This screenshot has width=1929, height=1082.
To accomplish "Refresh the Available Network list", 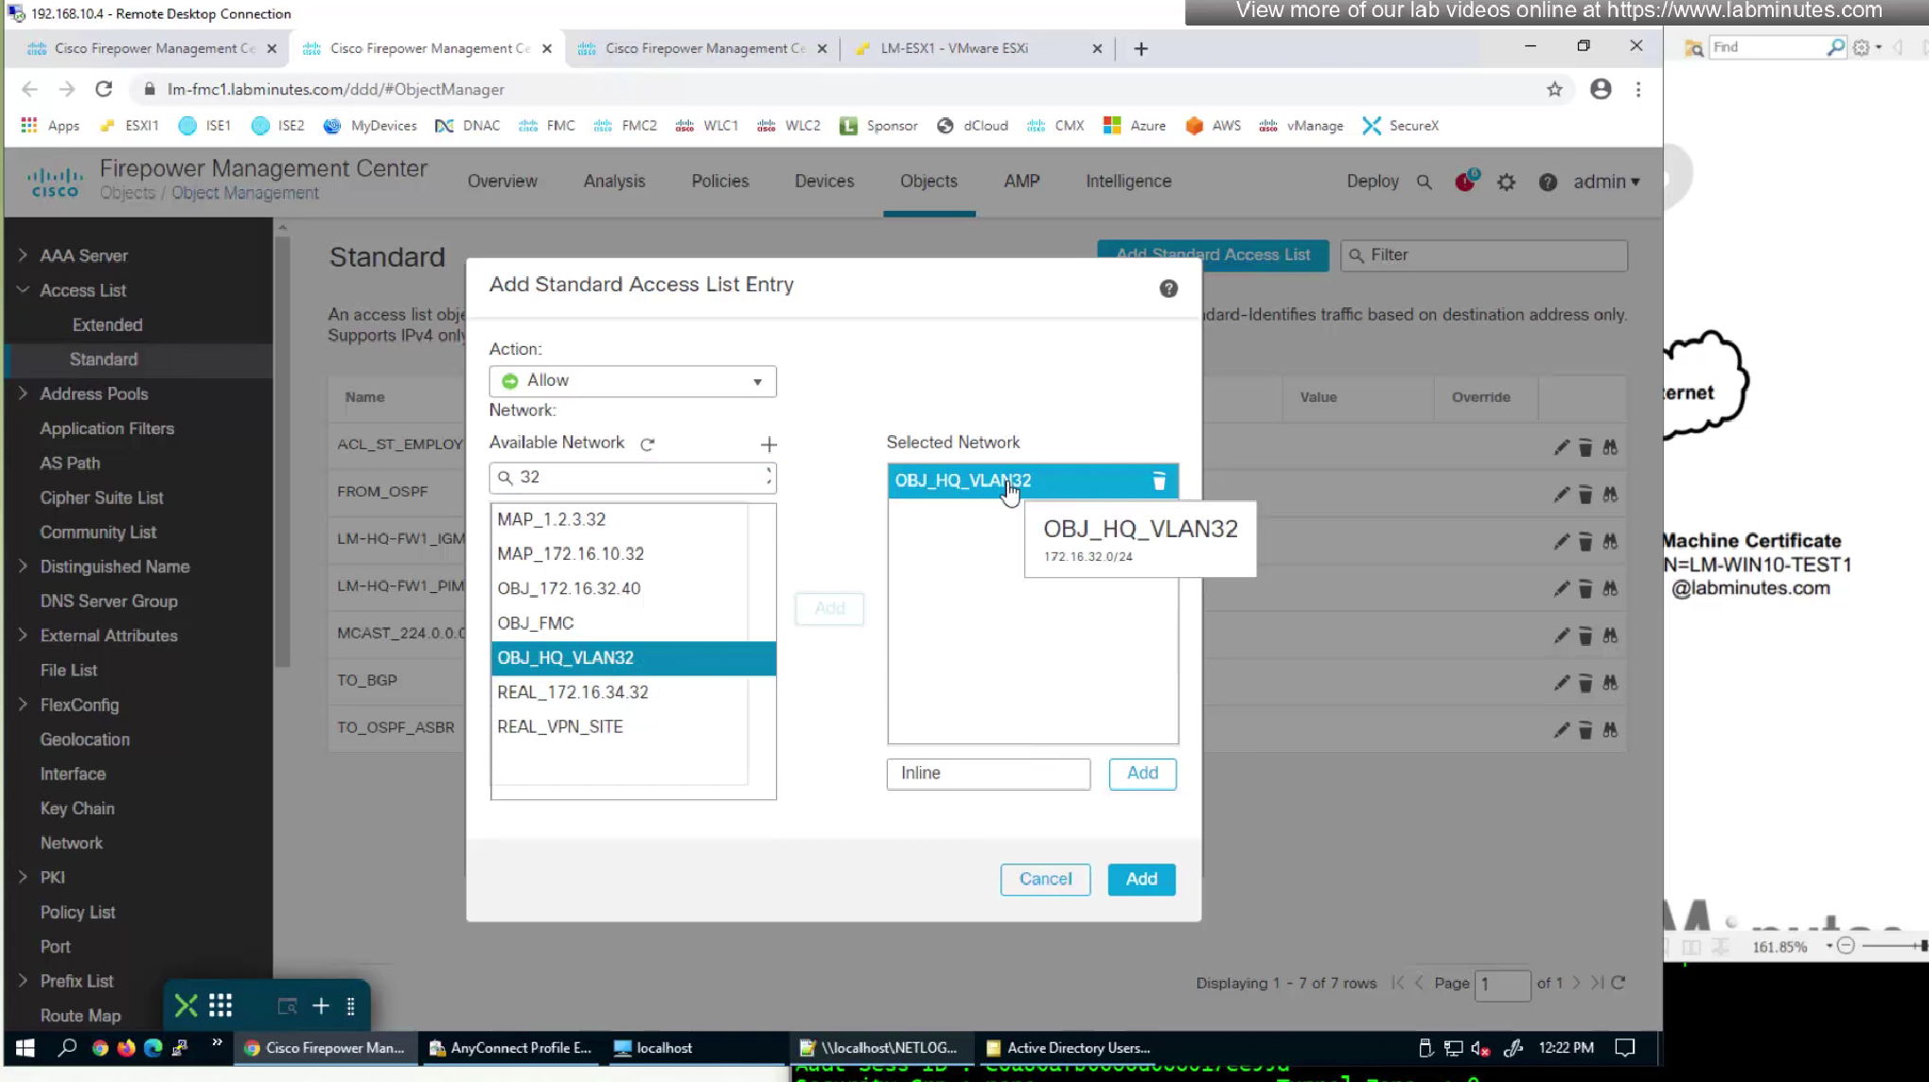I will click(x=647, y=445).
